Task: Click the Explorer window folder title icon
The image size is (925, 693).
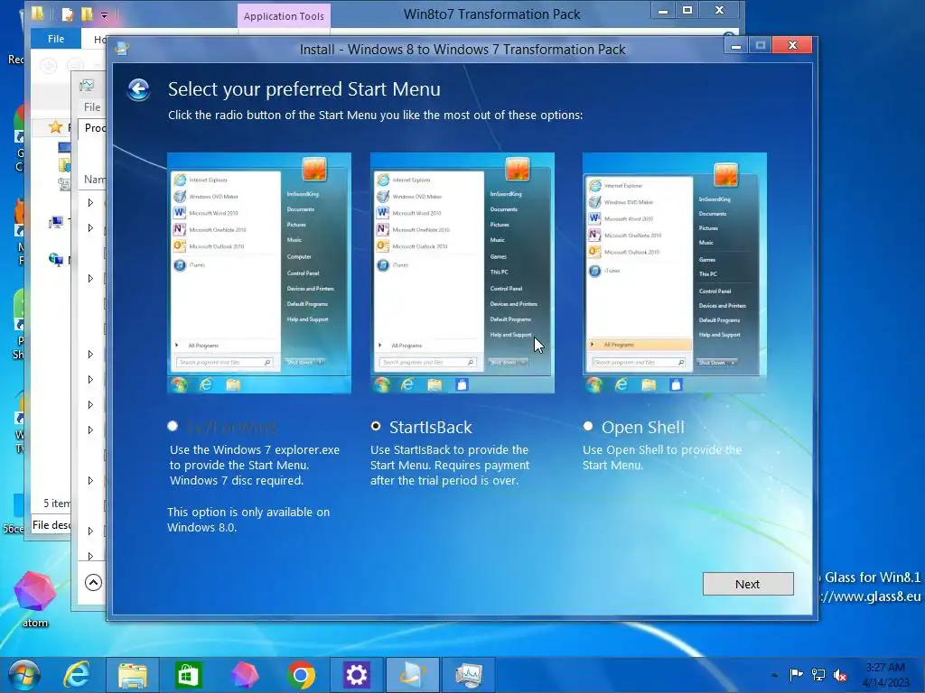Action: (x=38, y=13)
